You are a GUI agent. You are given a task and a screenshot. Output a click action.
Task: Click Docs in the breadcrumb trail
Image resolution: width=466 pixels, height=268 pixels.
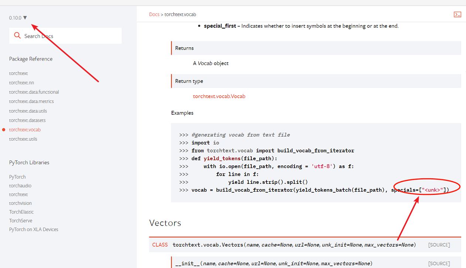(154, 14)
